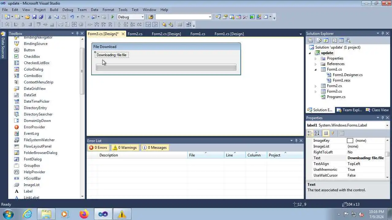The image size is (392, 220).
Task: Select the progress bar on the form
Action: tap(166, 67)
